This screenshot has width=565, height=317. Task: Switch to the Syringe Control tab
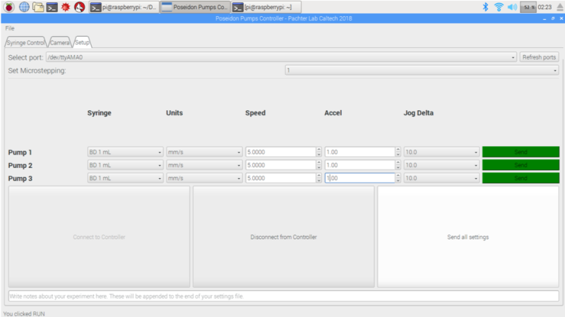click(25, 42)
